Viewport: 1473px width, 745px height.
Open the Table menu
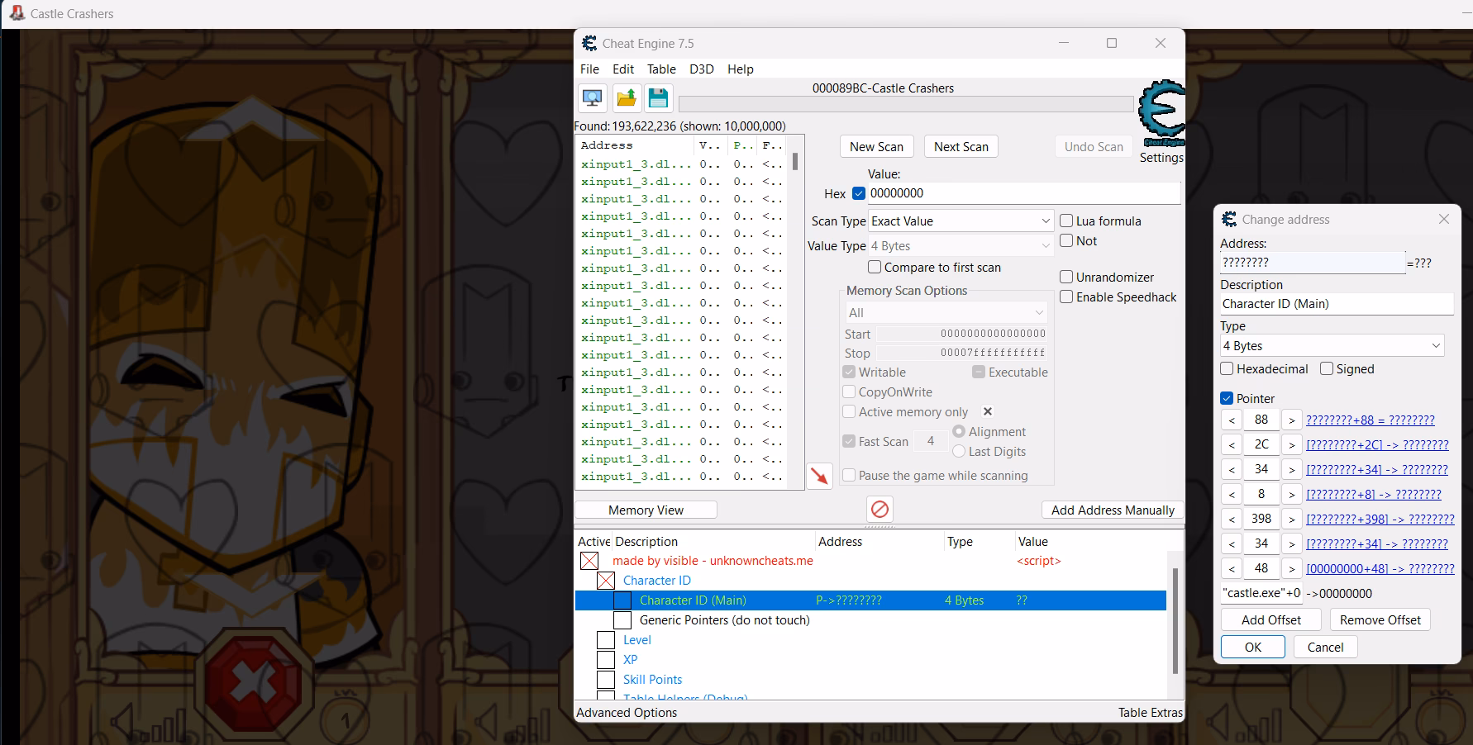point(661,69)
